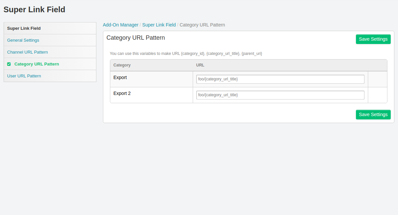Click the top Save Settings button
Viewport: 398px width, 215px height.
click(x=373, y=39)
